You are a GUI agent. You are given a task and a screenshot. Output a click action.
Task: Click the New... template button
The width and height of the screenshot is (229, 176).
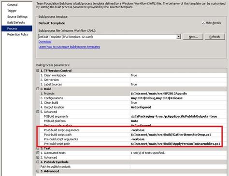193,37
